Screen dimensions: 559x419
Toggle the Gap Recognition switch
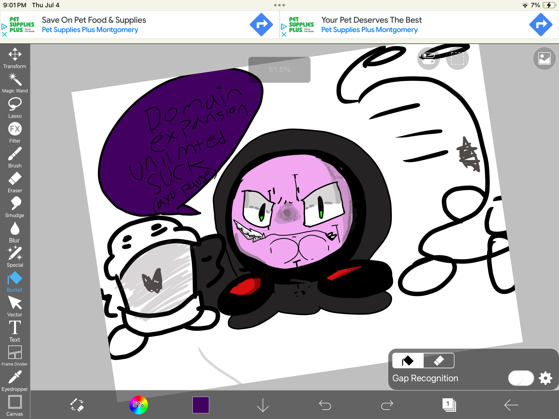coord(521,378)
